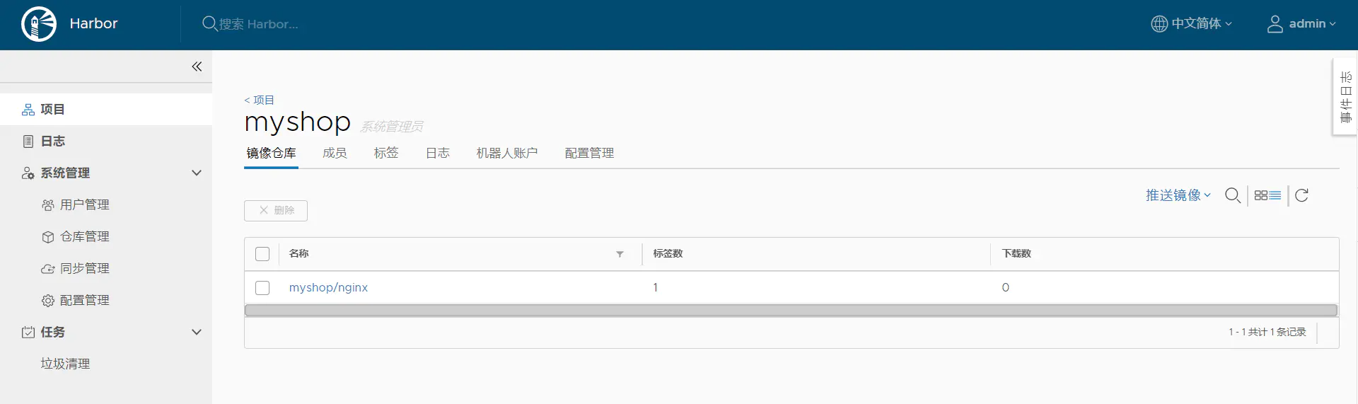
Task: Open the event log side panel
Action: pyautogui.click(x=1345, y=97)
